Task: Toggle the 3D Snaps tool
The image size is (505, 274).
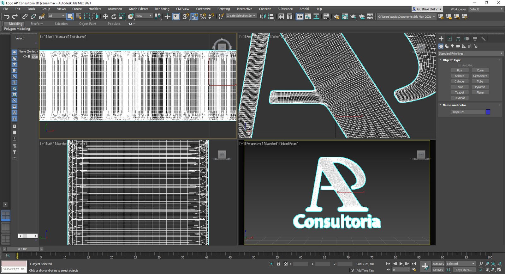Action: (x=186, y=16)
